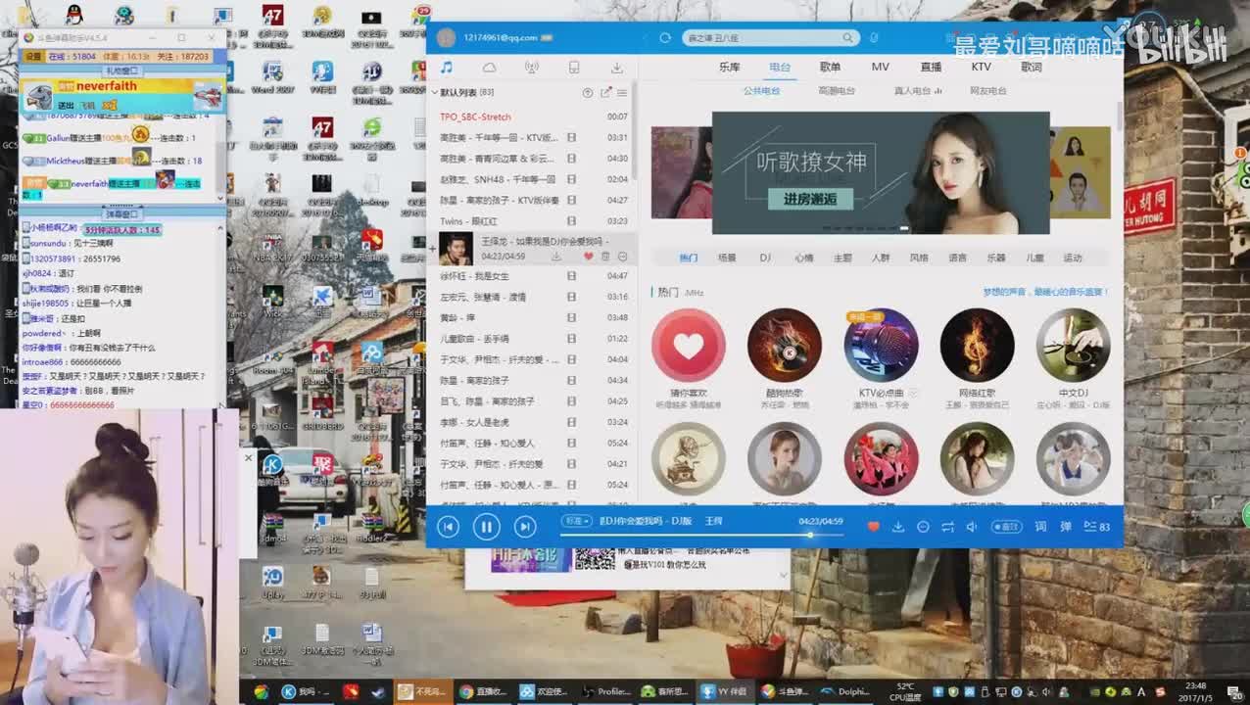Screen dimensions: 1250x705
Task: Open the phone device sidebar icon
Action: pos(574,68)
